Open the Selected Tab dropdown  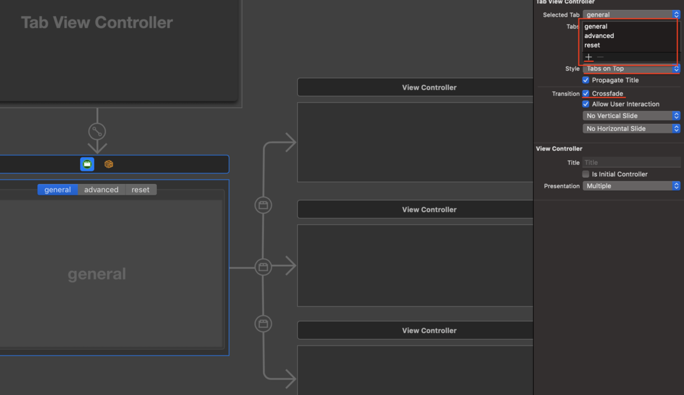[x=631, y=15]
